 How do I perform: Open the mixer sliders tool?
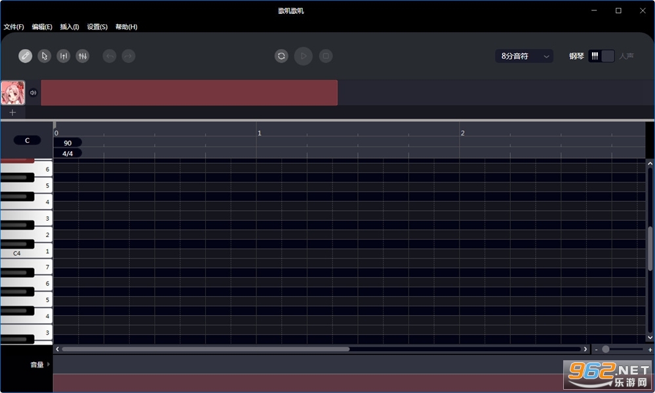[83, 56]
